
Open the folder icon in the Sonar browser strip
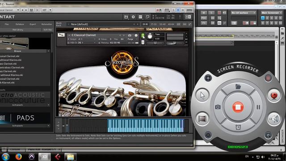tap(282, 34)
